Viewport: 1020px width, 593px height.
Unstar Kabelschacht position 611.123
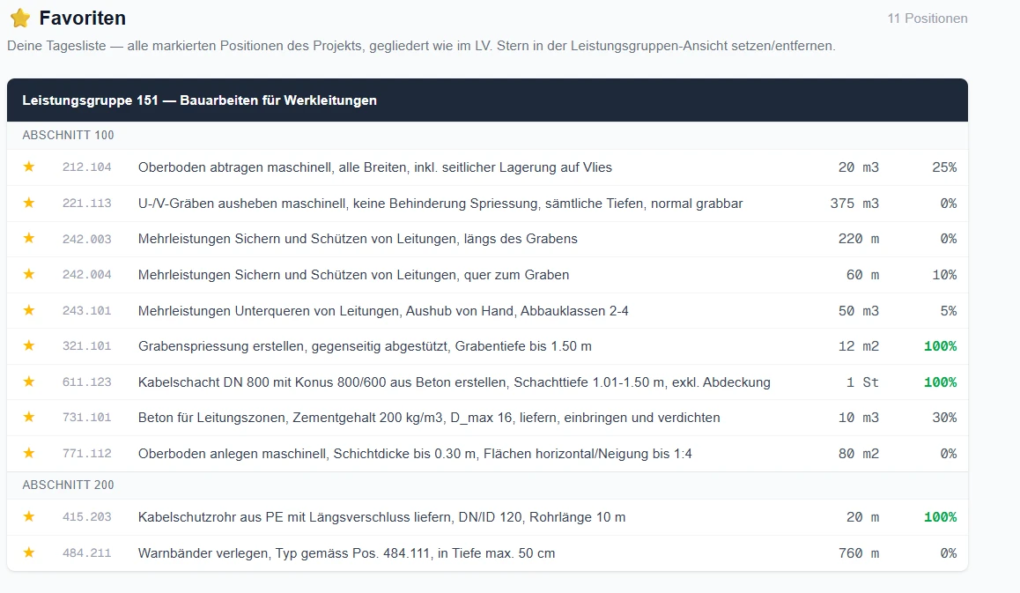(x=28, y=382)
